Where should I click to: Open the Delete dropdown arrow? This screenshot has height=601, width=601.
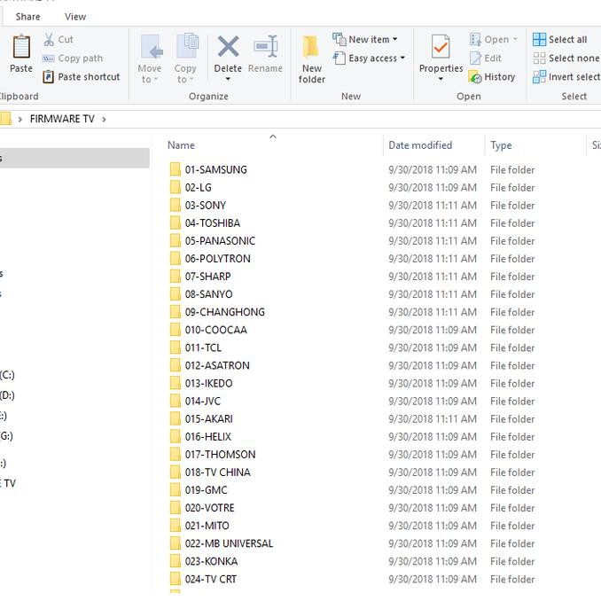pyautogui.click(x=228, y=80)
